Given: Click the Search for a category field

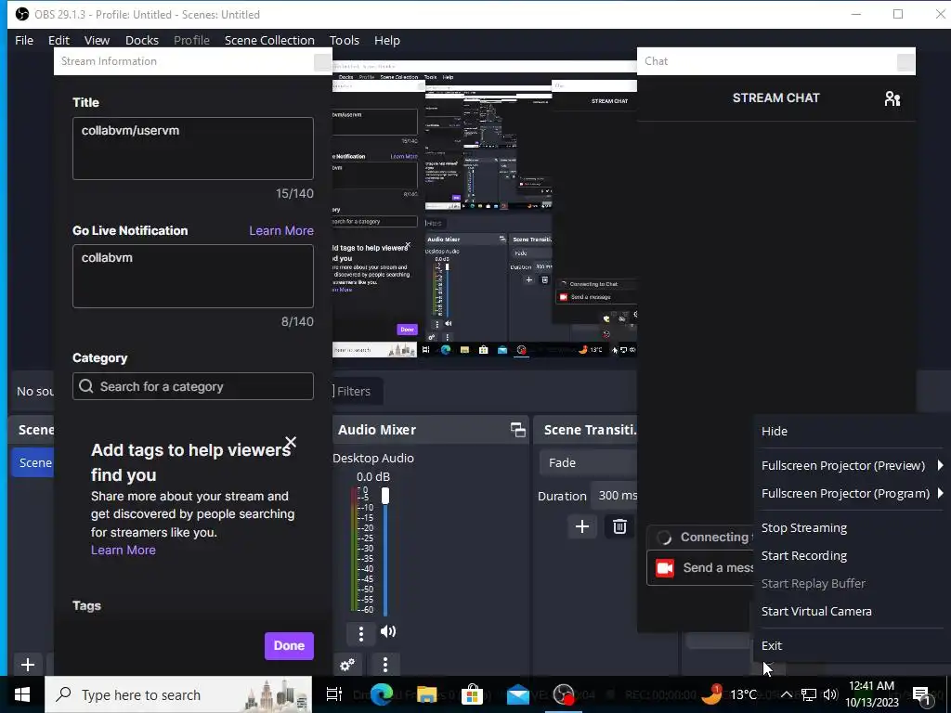Looking at the screenshot, I should [x=193, y=386].
